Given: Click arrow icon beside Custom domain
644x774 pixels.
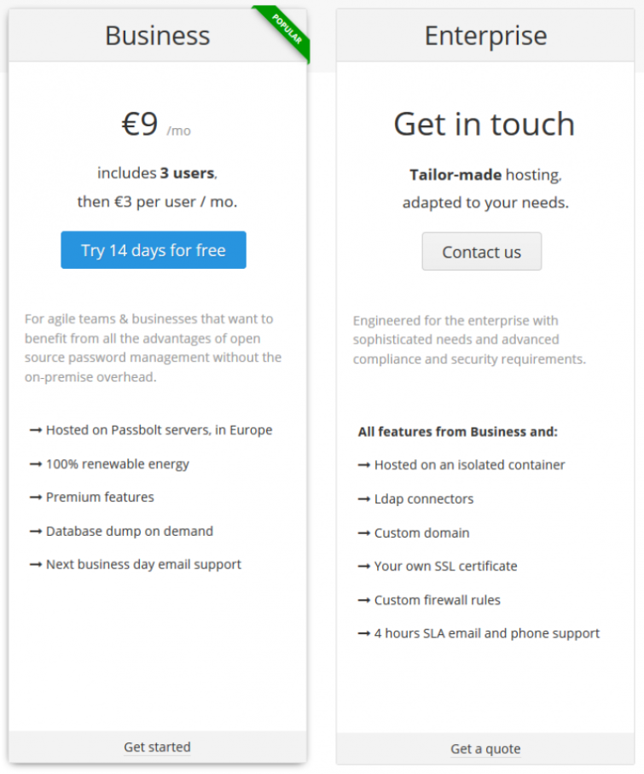Looking at the screenshot, I should tap(363, 533).
